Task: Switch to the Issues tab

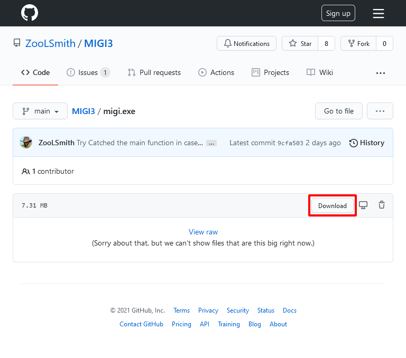Action: pyautogui.click(x=88, y=72)
